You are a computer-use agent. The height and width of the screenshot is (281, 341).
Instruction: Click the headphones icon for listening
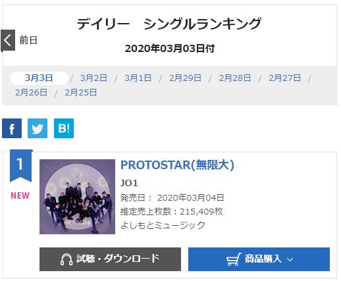click(x=66, y=259)
